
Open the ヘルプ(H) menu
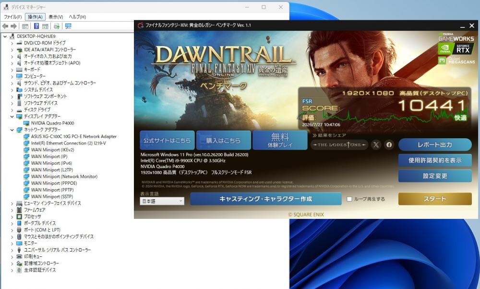pos(77,17)
